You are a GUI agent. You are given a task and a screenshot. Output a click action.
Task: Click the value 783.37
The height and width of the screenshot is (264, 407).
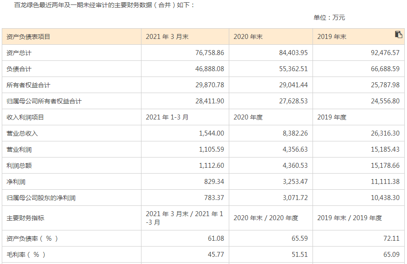pyautogui.click(x=214, y=197)
